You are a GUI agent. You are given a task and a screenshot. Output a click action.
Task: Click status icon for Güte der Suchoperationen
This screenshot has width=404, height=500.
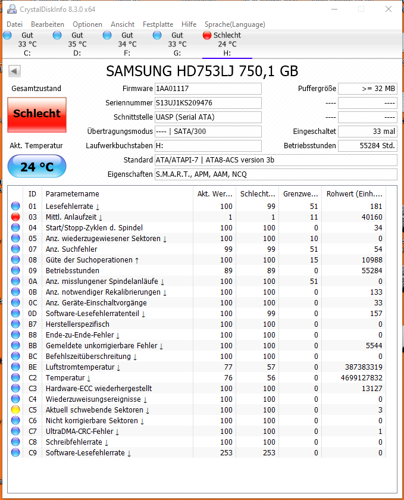pyautogui.click(x=15, y=260)
